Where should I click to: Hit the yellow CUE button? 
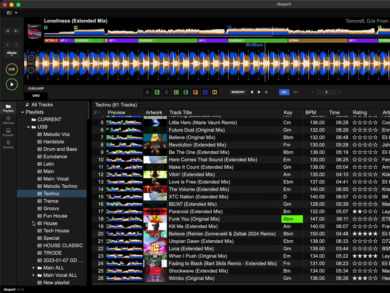(x=12, y=69)
